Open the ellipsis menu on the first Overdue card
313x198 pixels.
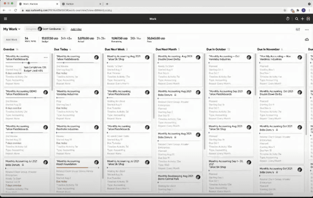[x=46, y=57]
